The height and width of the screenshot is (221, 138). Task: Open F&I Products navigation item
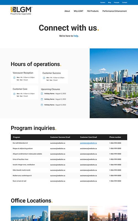click(x=93, y=11)
